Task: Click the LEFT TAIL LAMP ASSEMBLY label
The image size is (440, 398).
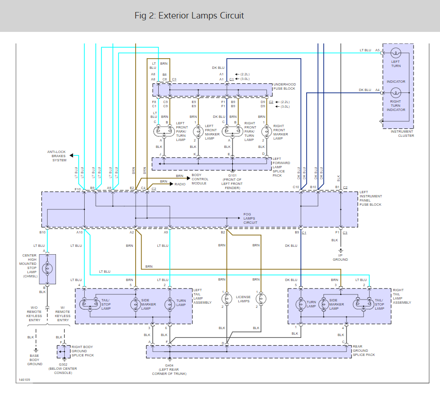Action: (202, 296)
